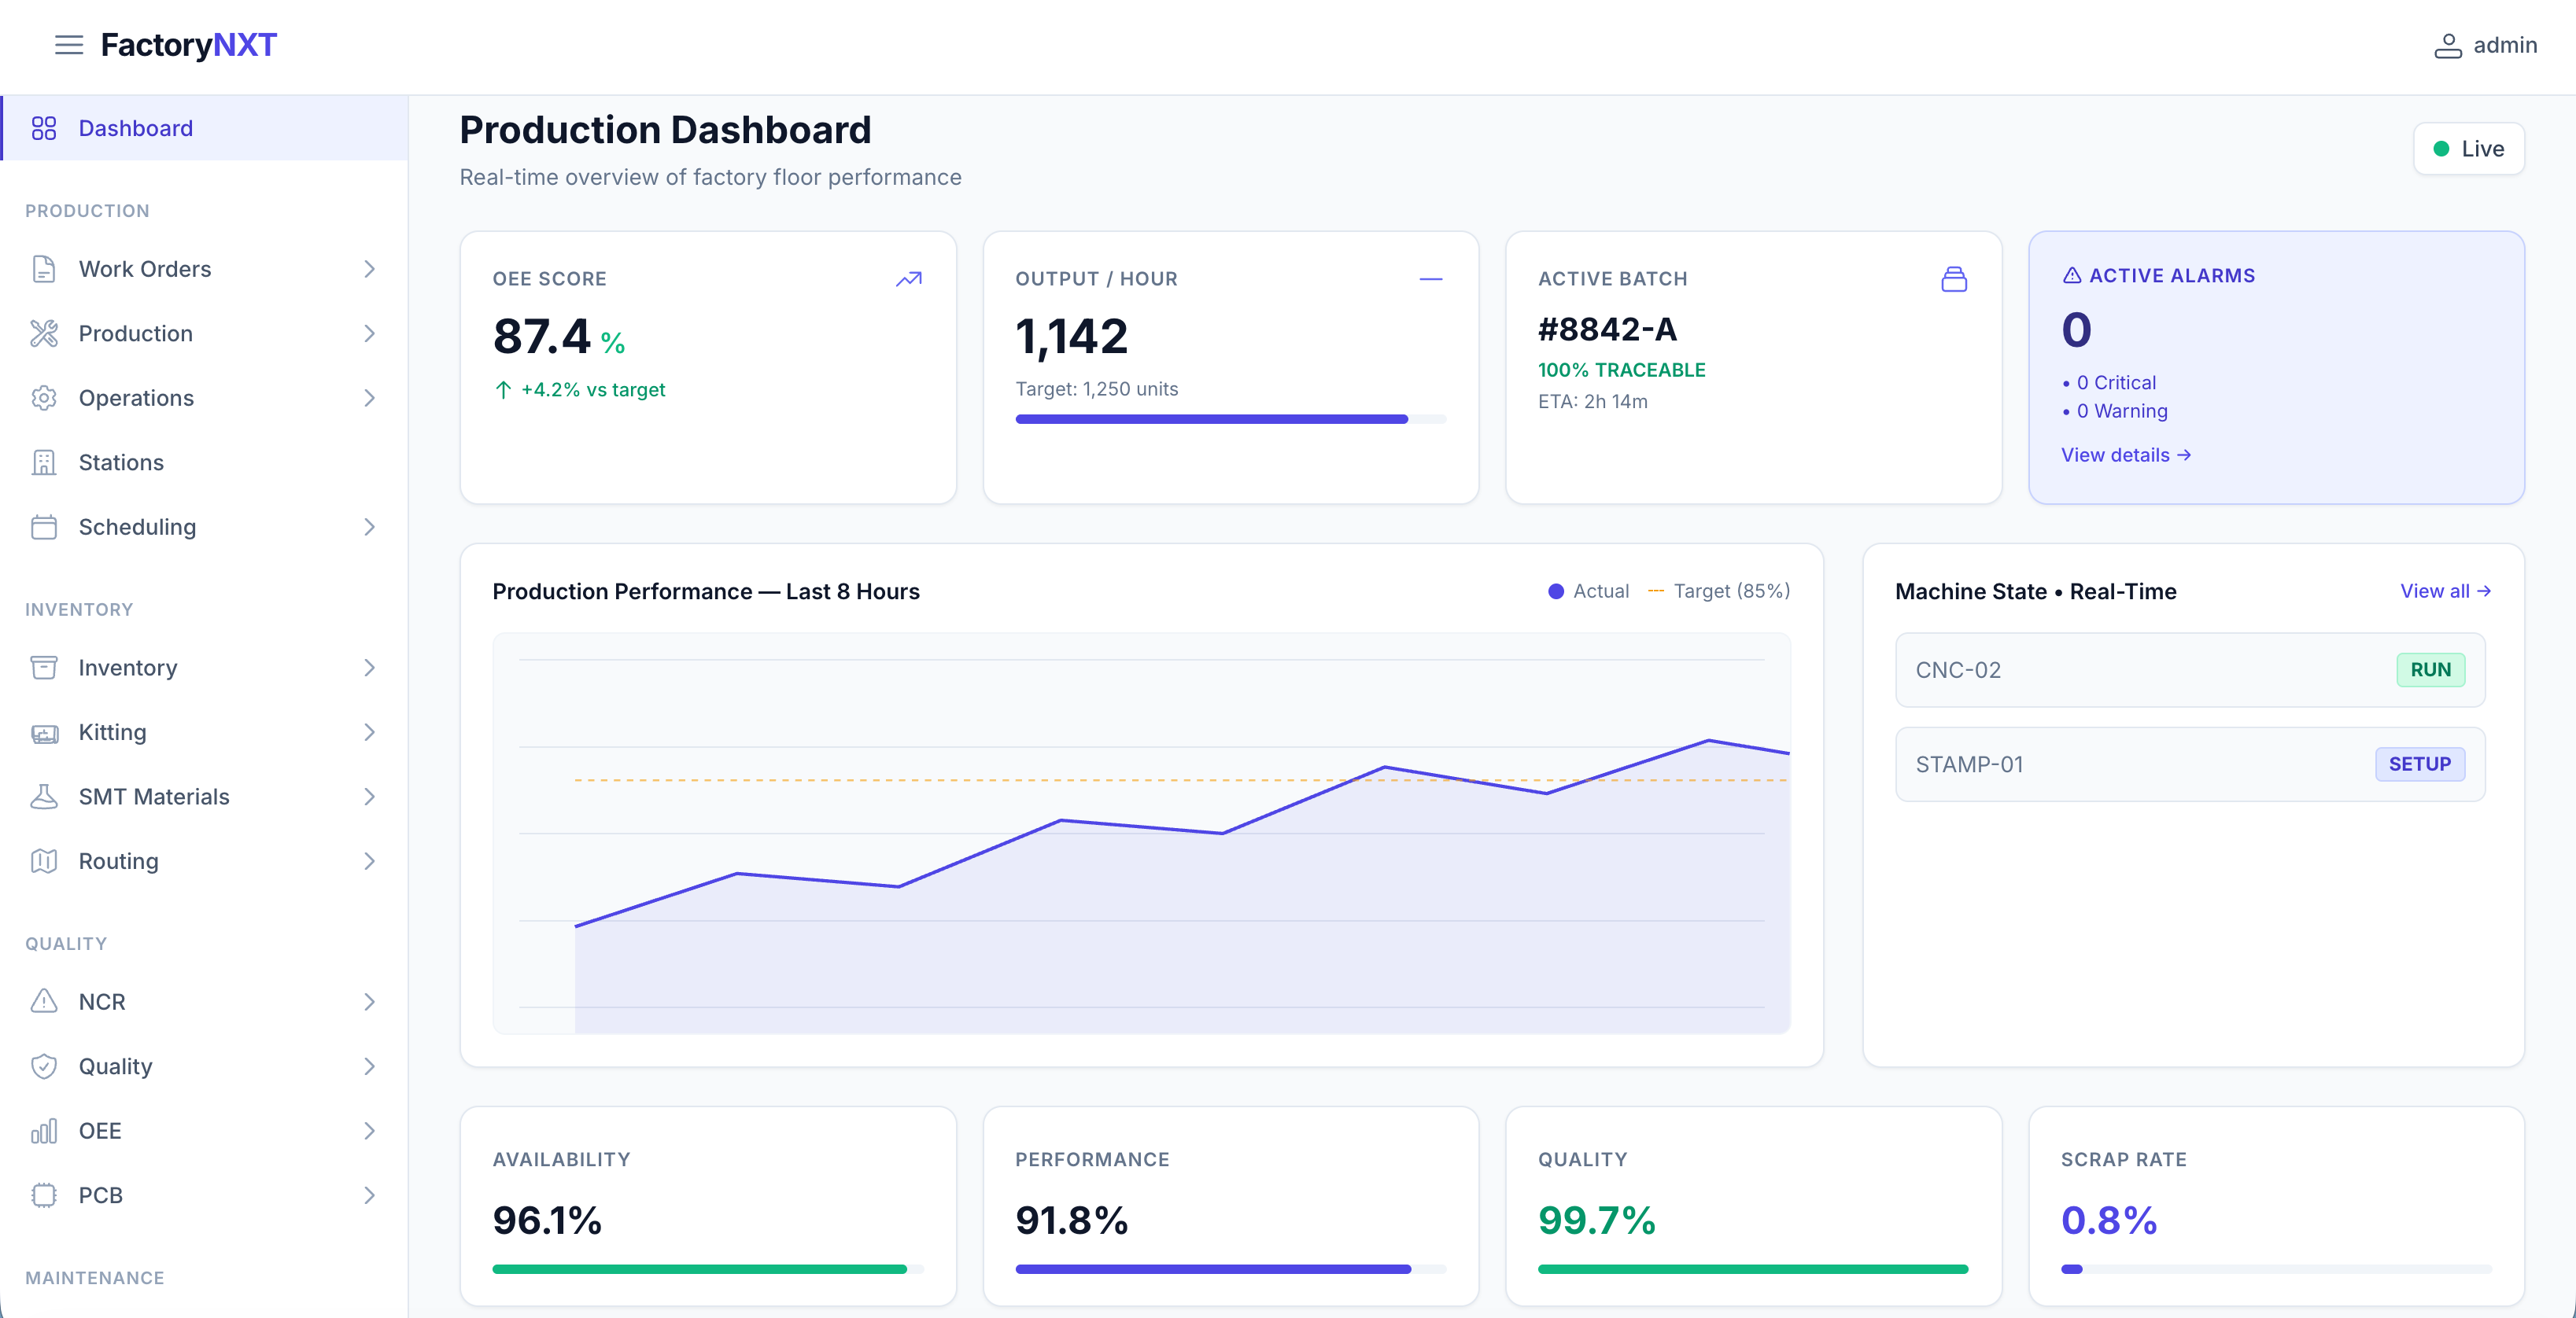Click the +4.2% vs target text

593,390
